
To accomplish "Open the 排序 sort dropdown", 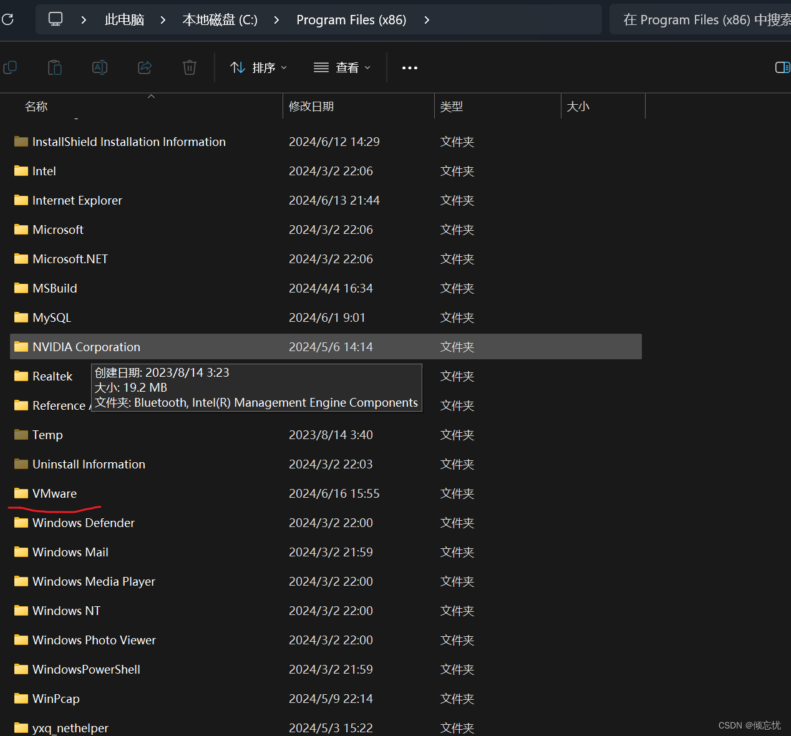I will [x=259, y=67].
